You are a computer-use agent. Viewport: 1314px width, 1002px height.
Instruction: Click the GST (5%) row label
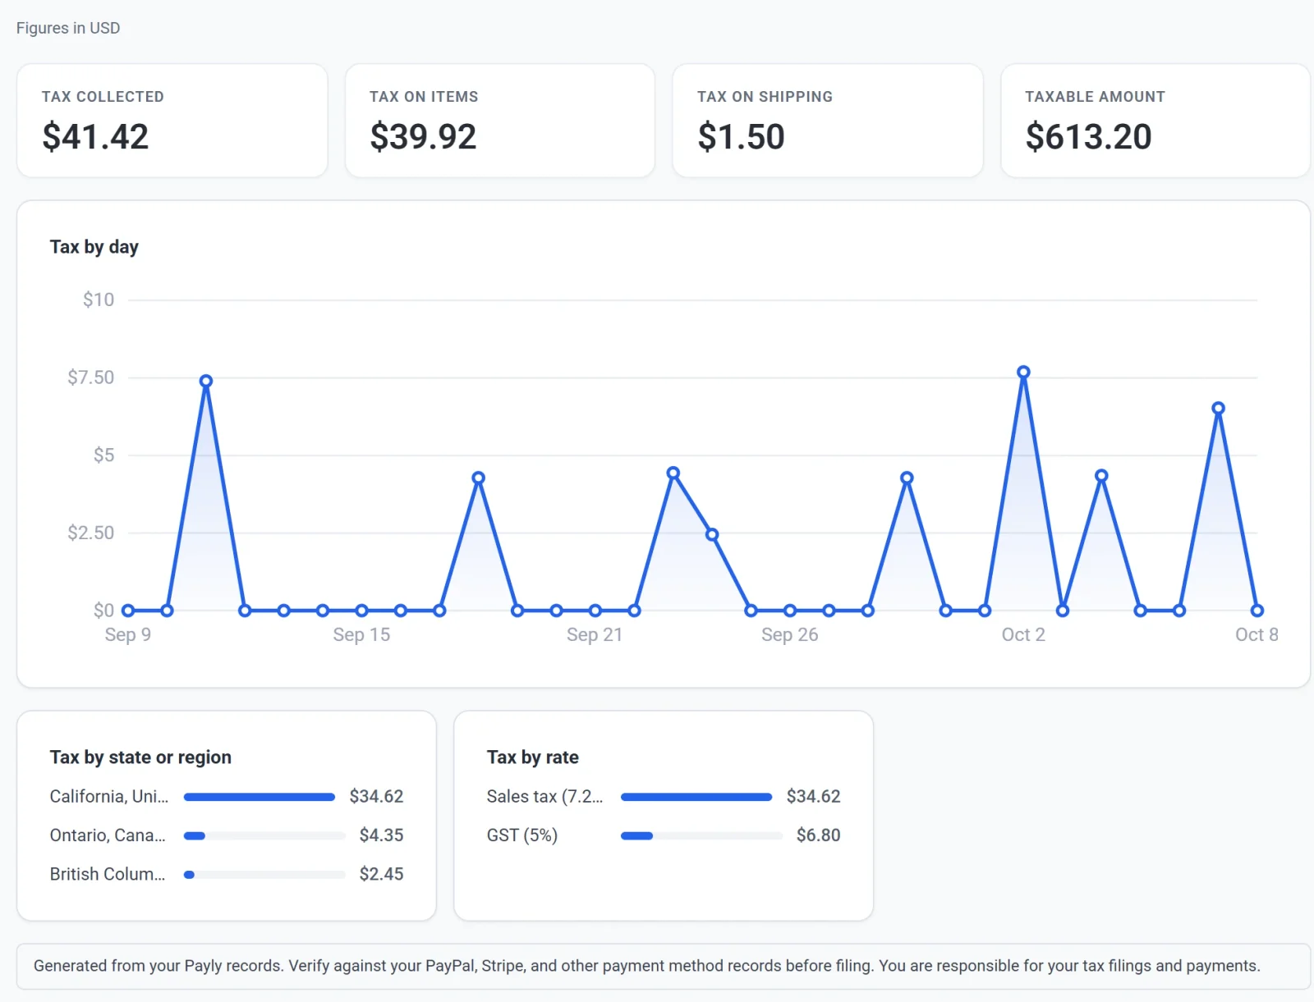pyautogui.click(x=522, y=835)
